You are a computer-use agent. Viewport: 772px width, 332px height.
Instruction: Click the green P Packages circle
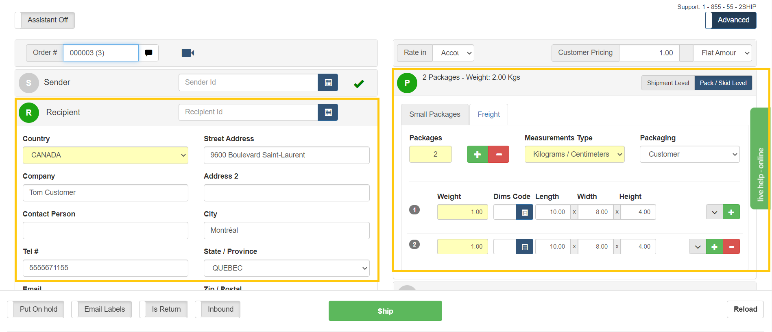(407, 83)
